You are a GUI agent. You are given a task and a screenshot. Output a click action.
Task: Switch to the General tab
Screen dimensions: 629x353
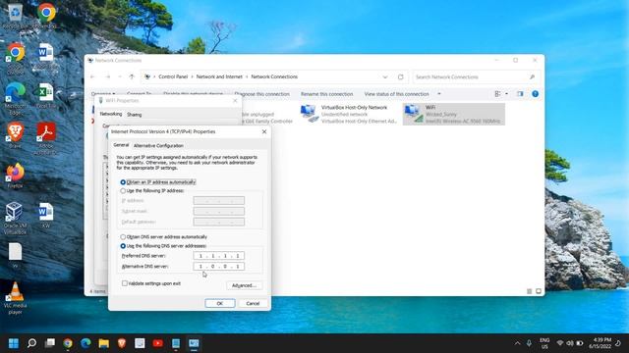click(x=121, y=145)
